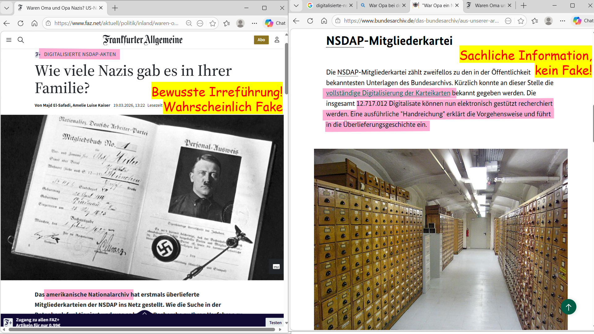Screen dimensions: 594x334
Task: Expand tab list chevron in right browser
Action: click(296, 6)
